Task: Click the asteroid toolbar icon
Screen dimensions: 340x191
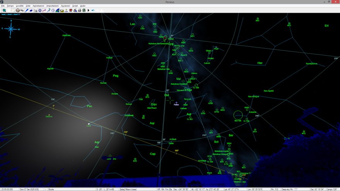Action: tap(22, 10)
